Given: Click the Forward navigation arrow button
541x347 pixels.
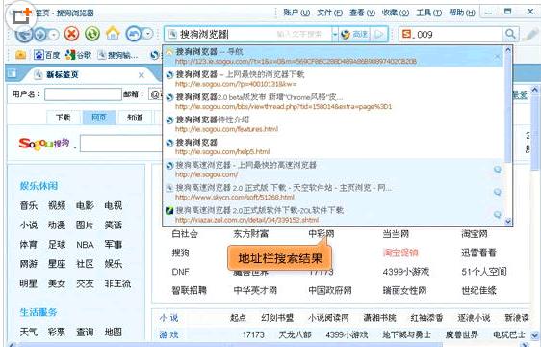Looking at the screenshot, I should pyautogui.click(x=40, y=34).
